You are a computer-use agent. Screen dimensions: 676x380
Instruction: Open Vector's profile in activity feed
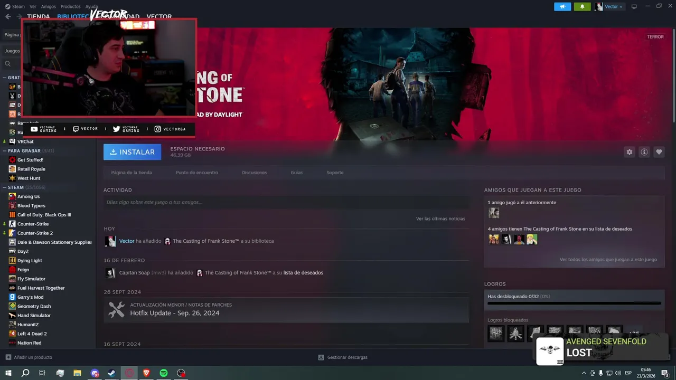127,241
